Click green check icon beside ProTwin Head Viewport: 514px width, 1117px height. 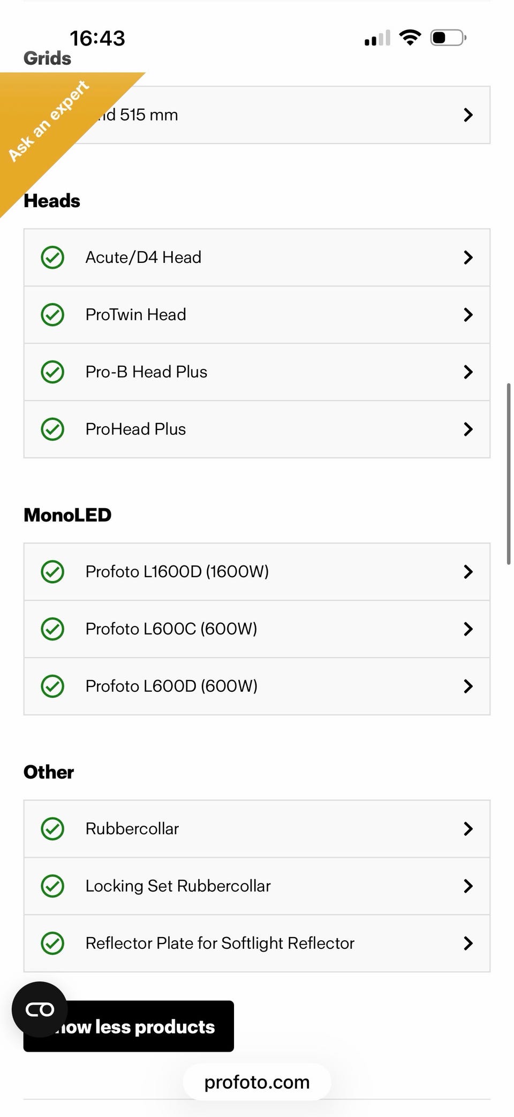click(x=52, y=315)
